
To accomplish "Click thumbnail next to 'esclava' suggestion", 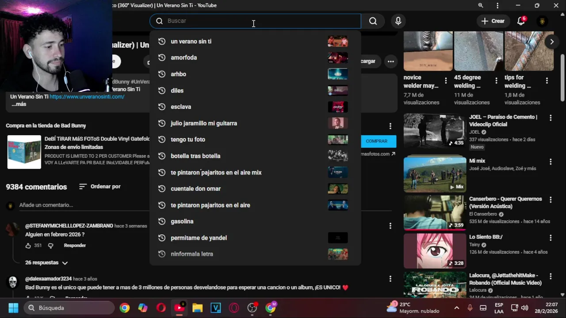I will coord(338,107).
